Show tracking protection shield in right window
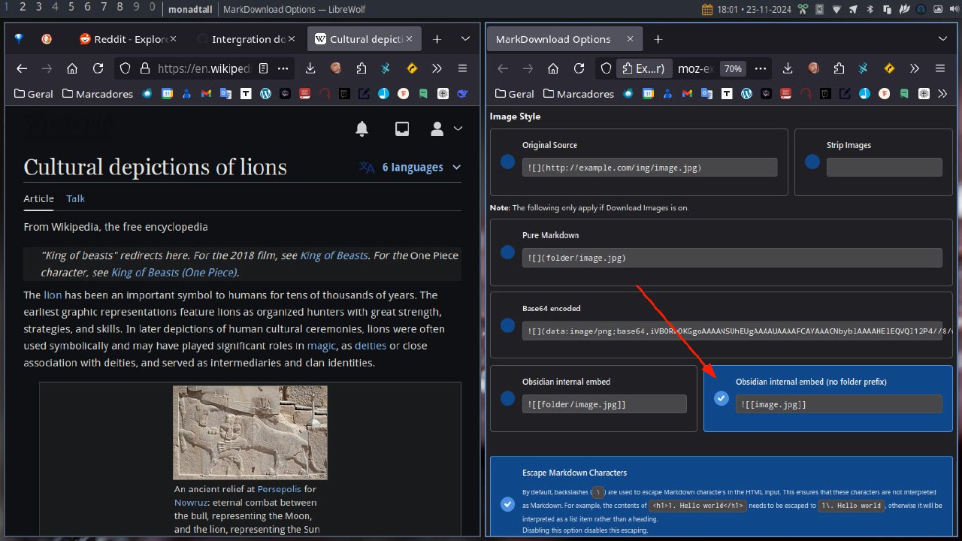 point(606,68)
